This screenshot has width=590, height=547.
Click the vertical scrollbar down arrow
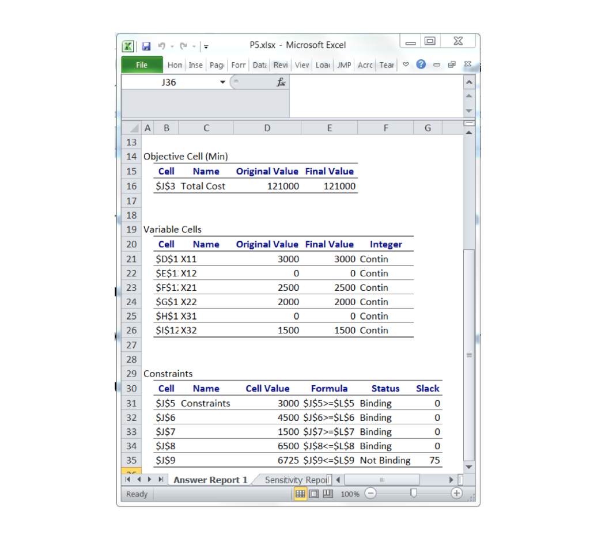469,467
